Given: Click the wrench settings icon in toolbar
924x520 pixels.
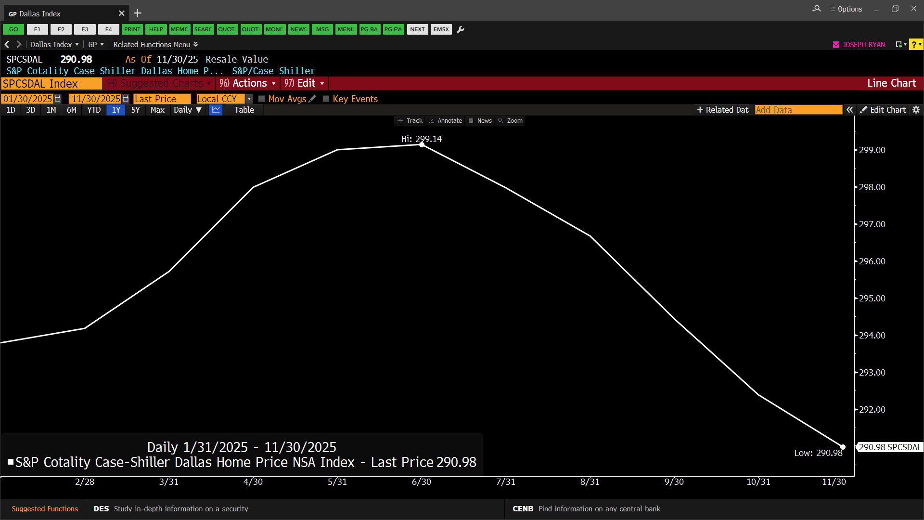Looking at the screenshot, I should 461,29.
